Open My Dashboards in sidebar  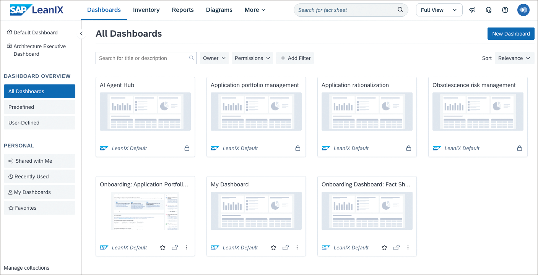coord(39,192)
